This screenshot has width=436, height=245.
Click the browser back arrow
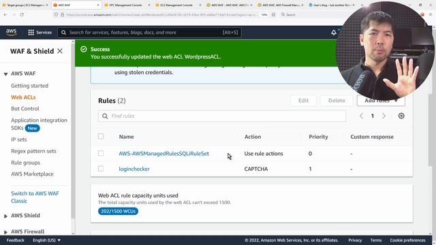pos(6,14)
